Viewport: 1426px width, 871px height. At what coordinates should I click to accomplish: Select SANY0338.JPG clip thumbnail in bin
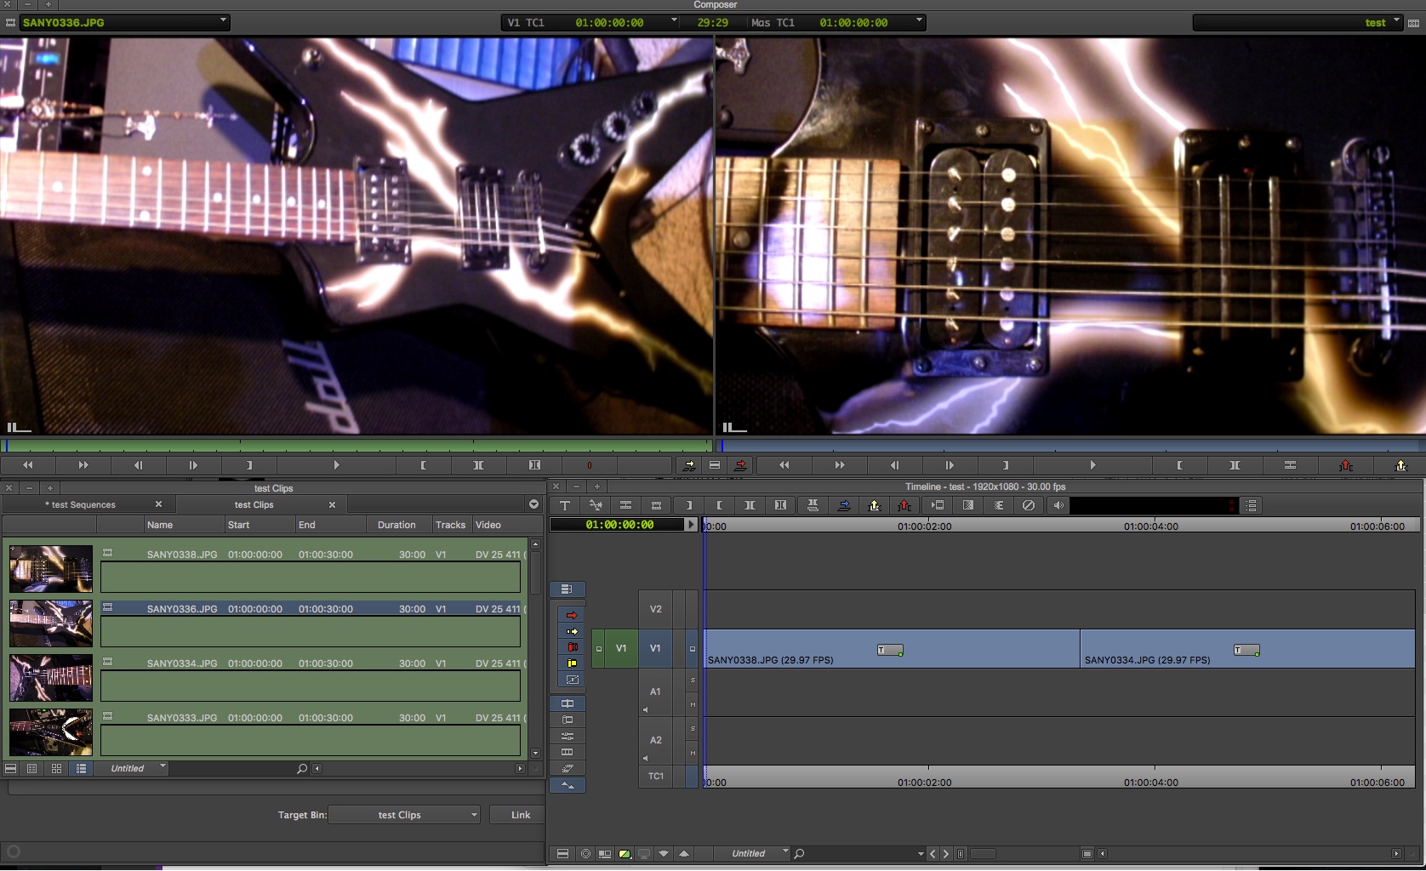(x=51, y=568)
